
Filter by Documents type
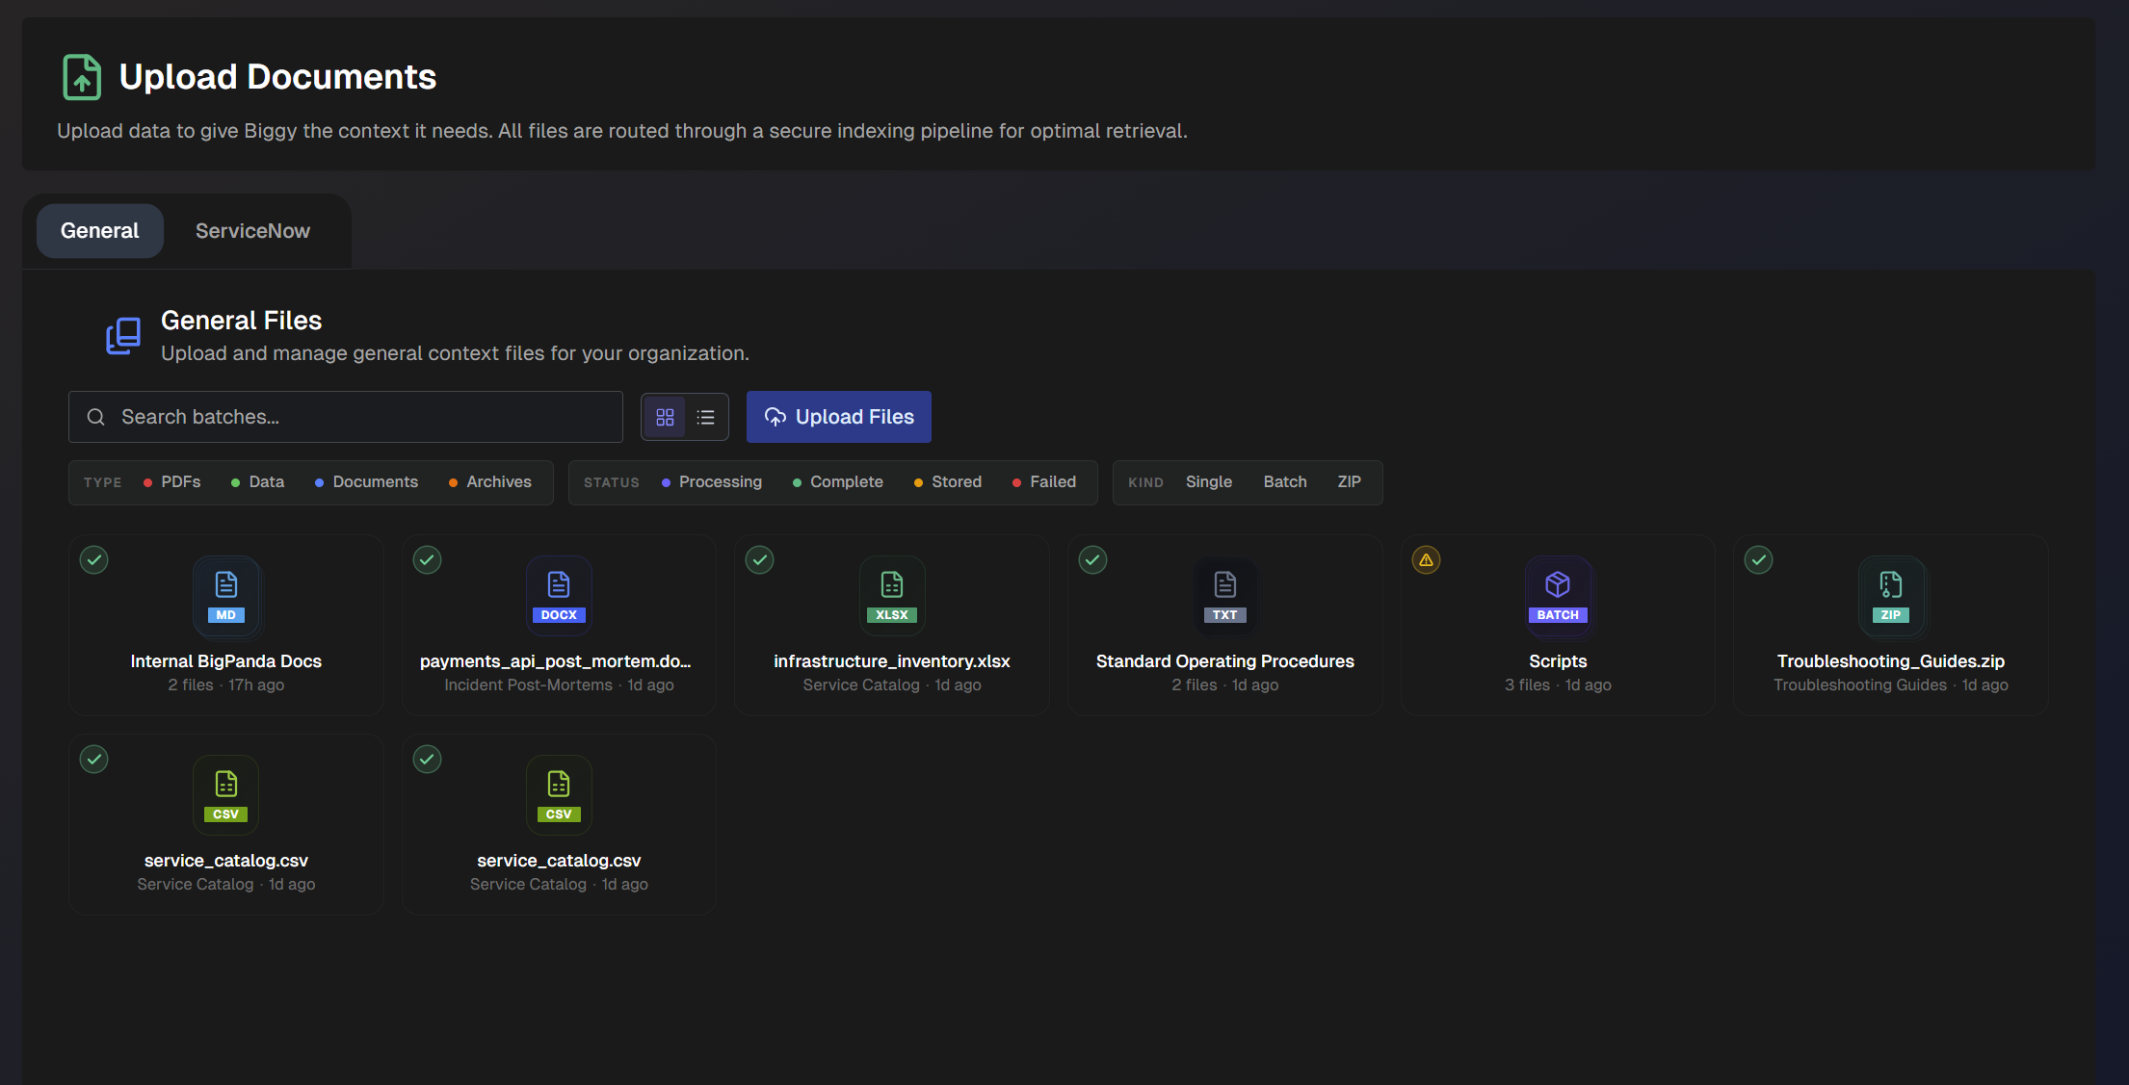pos(366,482)
